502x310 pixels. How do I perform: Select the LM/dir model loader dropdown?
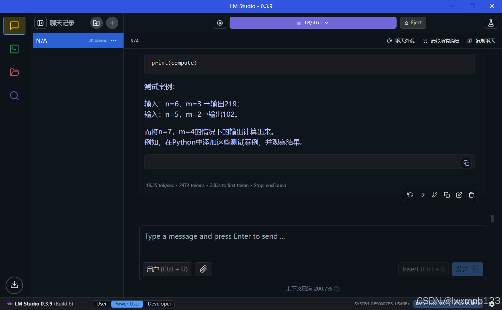tap(313, 23)
